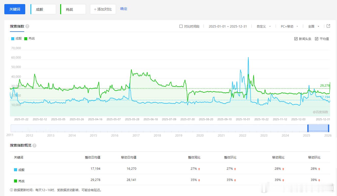Click help icon next to 搜索指数
This screenshot has width=337, height=196.
click(27, 26)
